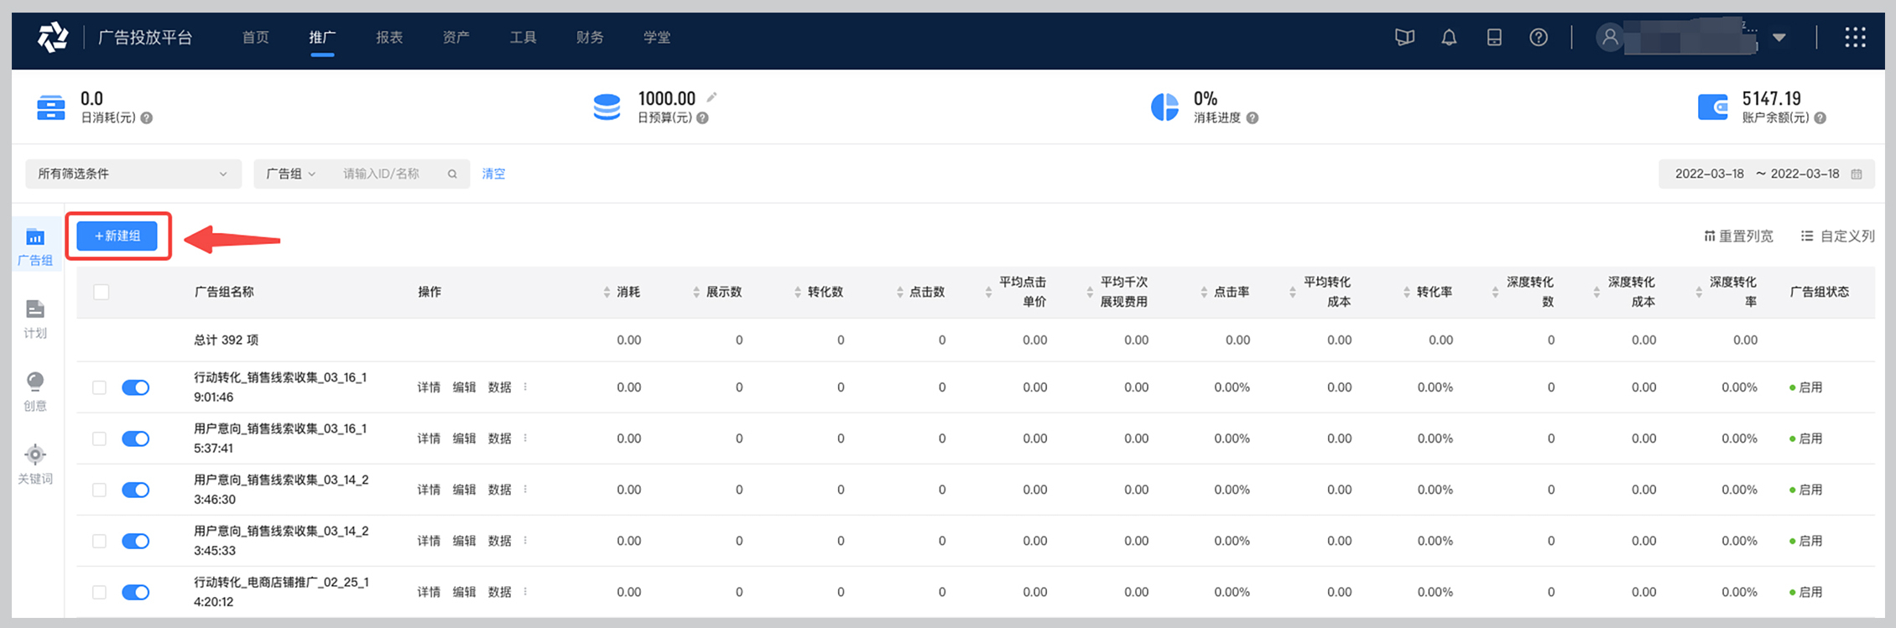Expand the 所有筛选条件 dropdown
1896x628 pixels.
[x=133, y=174]
